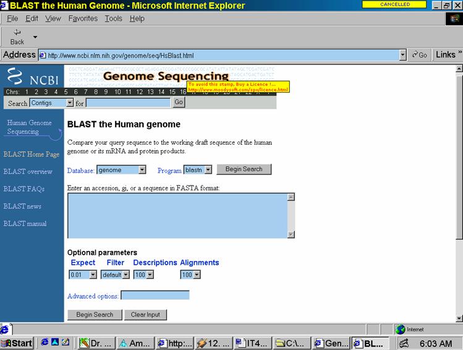The width and height of the screenshot is (463, 350).
Task: Open the BLAST Home Page link
Action: tap(32, 154)
